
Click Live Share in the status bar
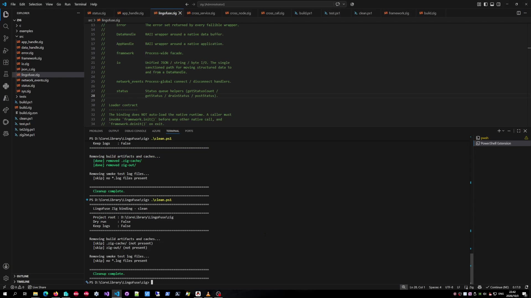[37, 287]
